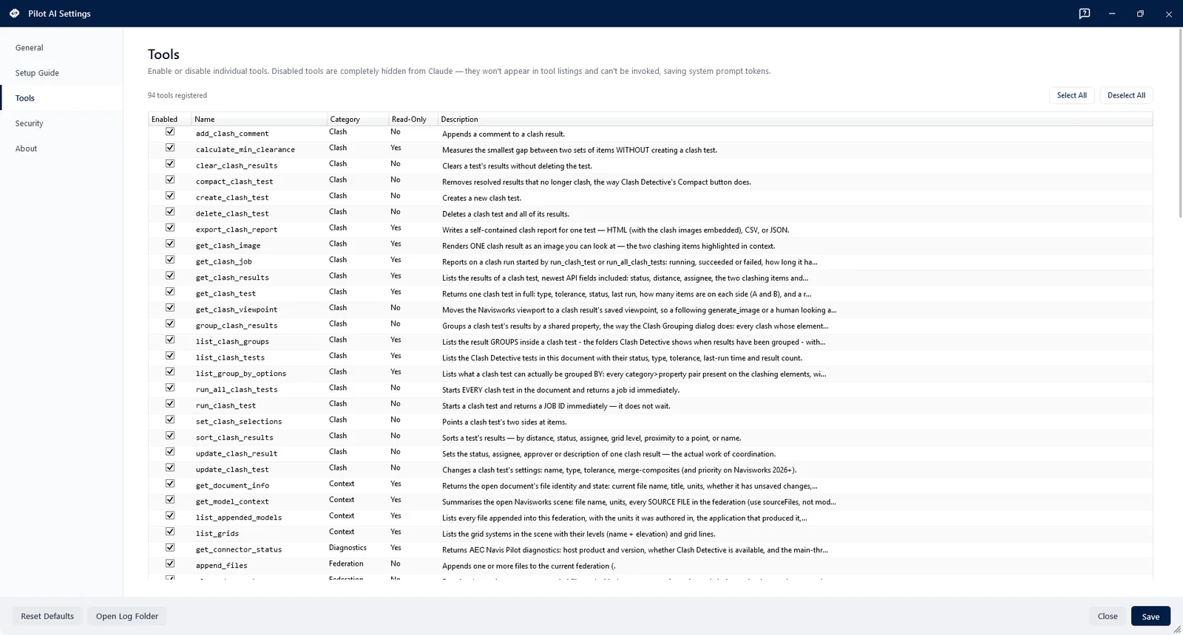
Task: Open the General settings section
Action: [x=61, y=47]
